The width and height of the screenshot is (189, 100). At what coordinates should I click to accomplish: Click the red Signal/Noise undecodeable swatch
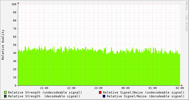tap(100, 92)
